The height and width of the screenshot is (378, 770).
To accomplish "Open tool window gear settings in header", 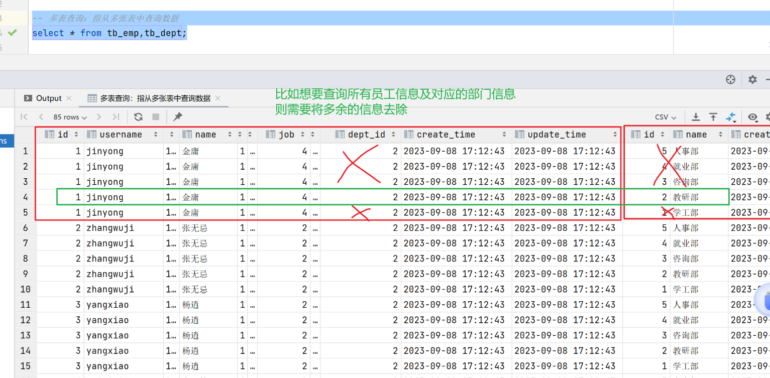I will (752, 79).
